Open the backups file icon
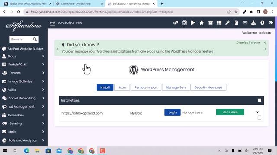The image size is (277, 155). pyautogui.click(x=236, y=22)
